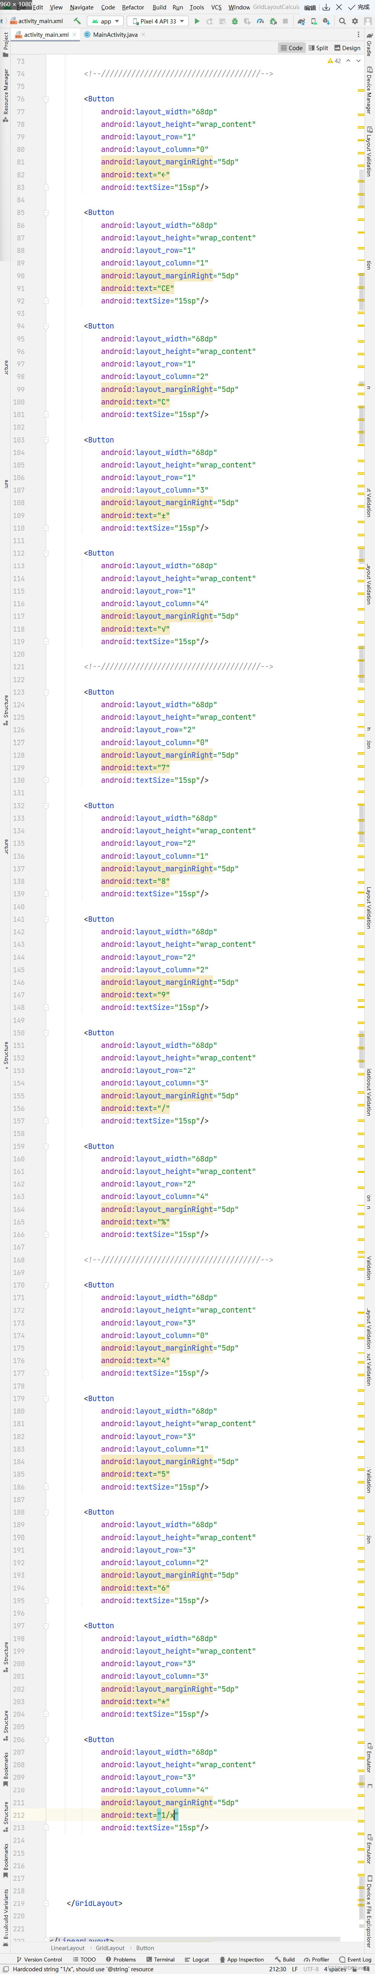375x1974 pixels.
Task: Collapse the Button block at line 85
Action: tap(46, 212)
